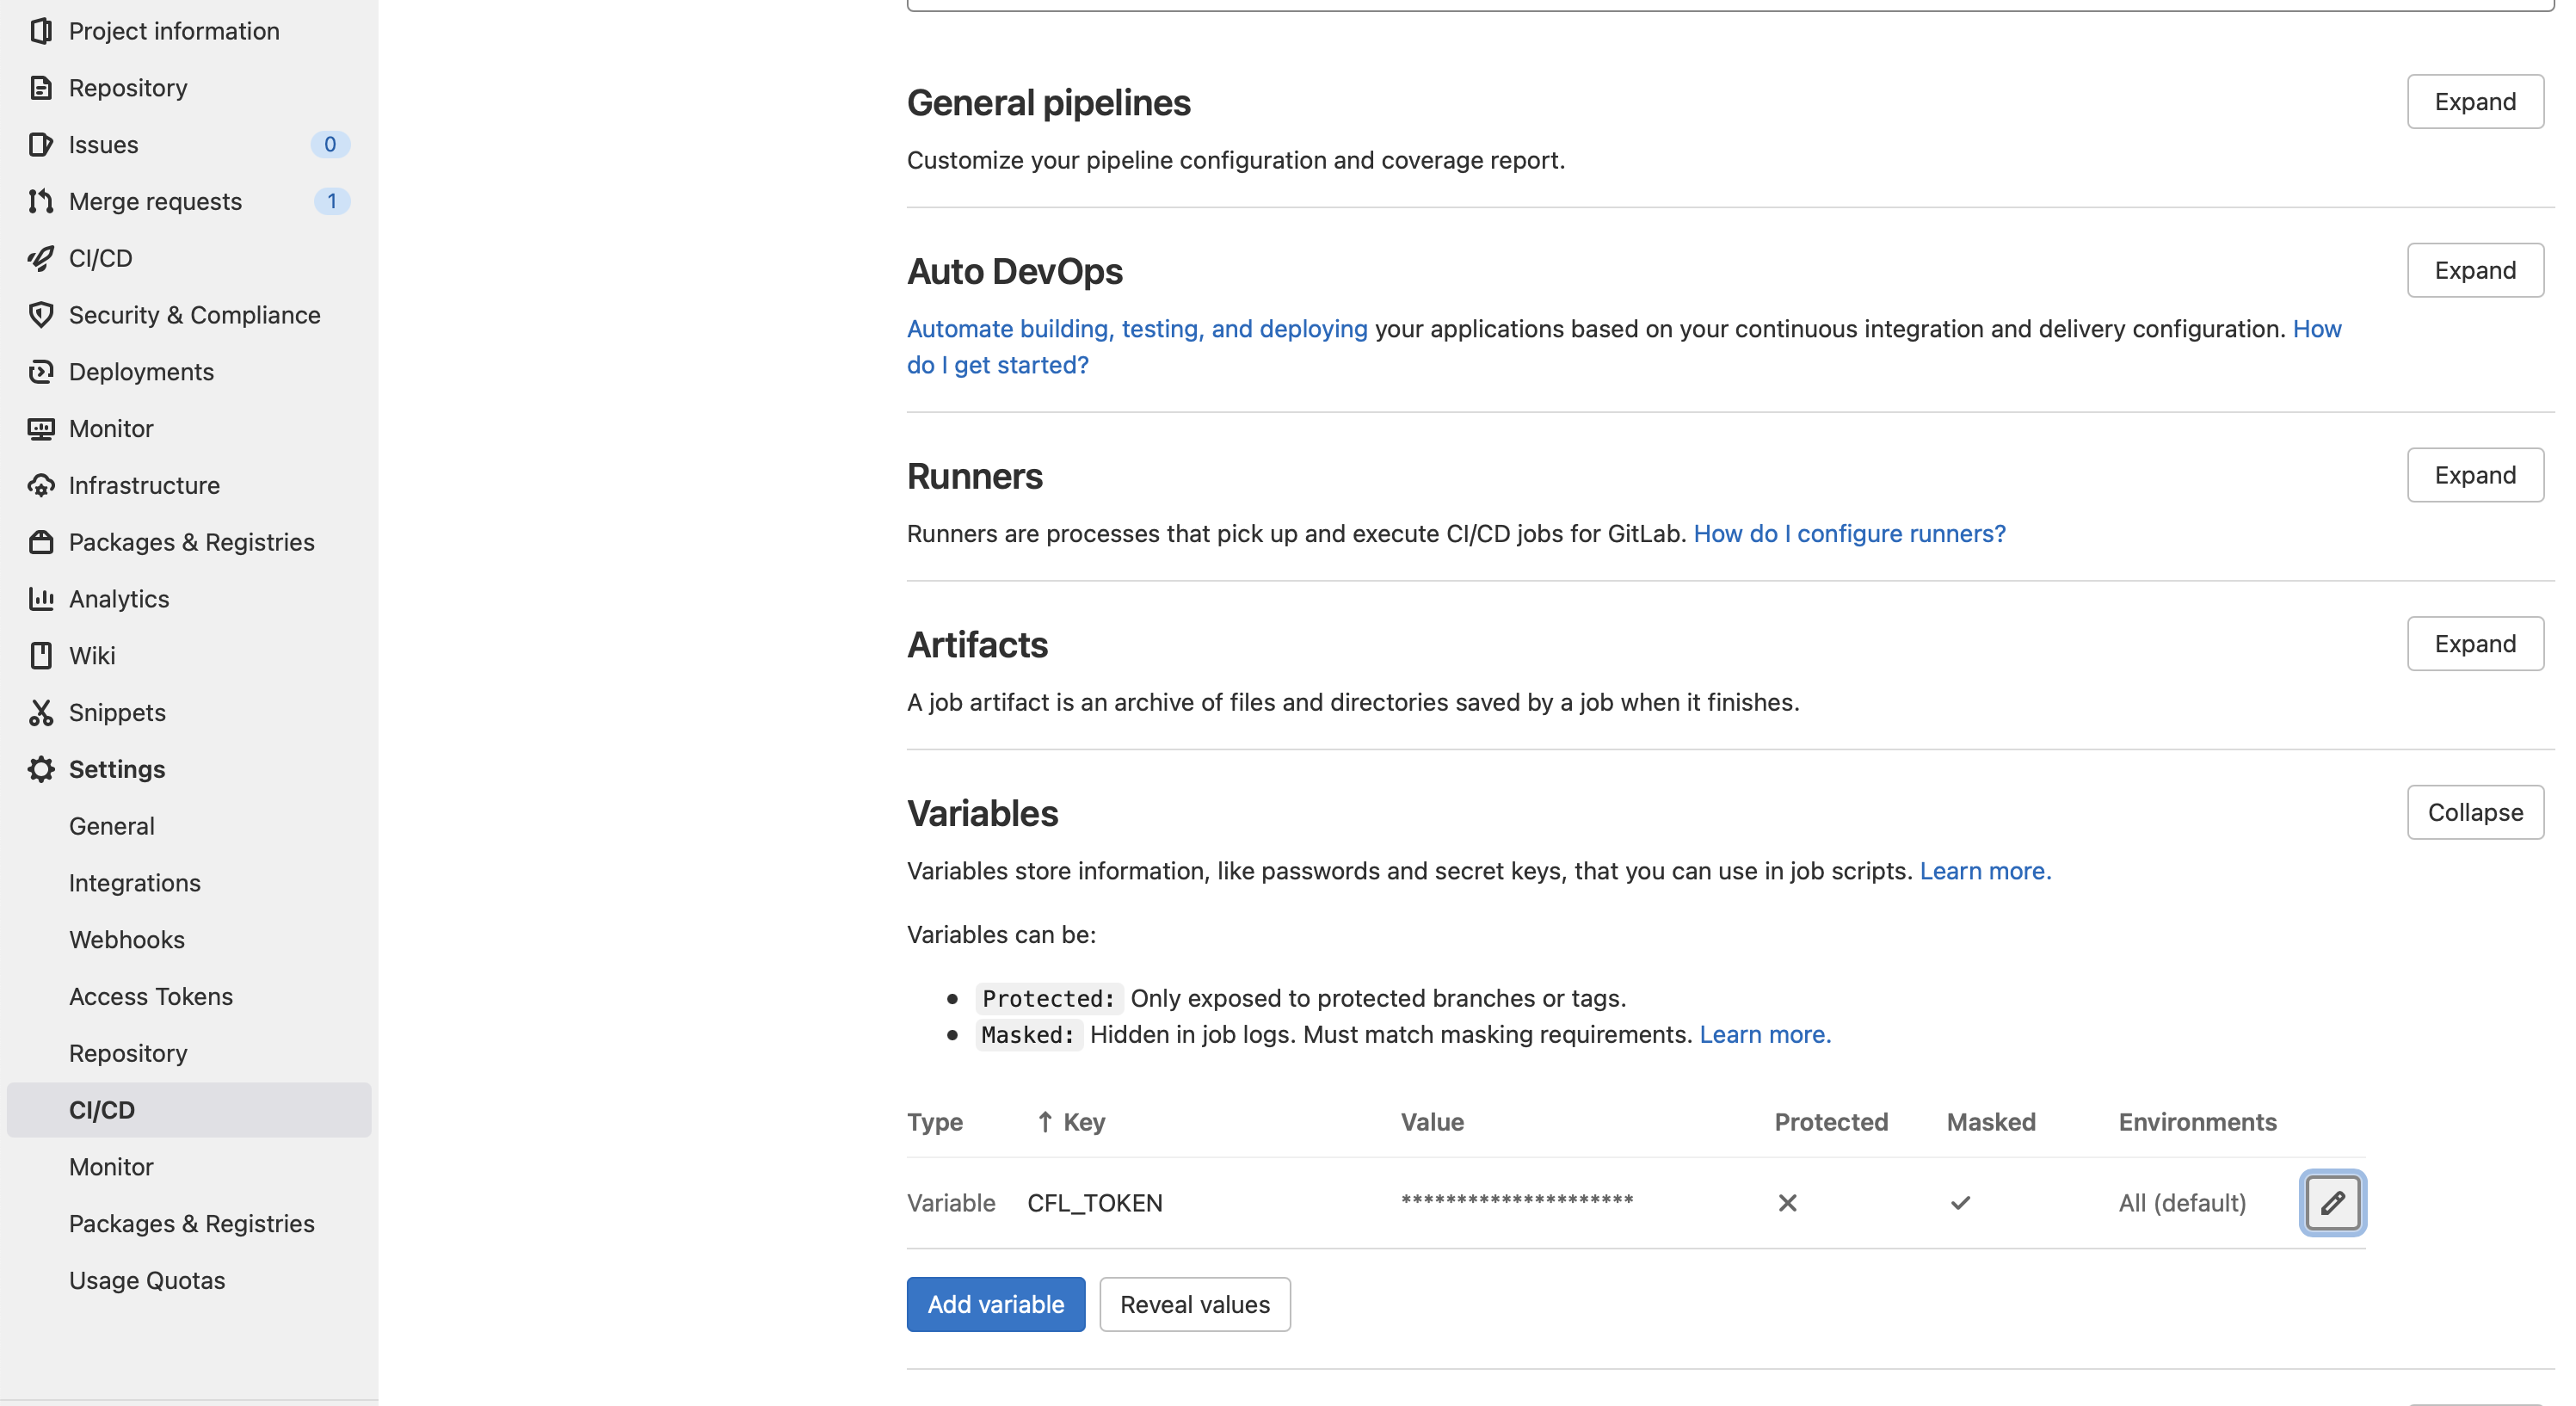Click the pencil edit icon for CFL_TOKEN
2576x1406 pixels.
(x=2332, y=1202)
